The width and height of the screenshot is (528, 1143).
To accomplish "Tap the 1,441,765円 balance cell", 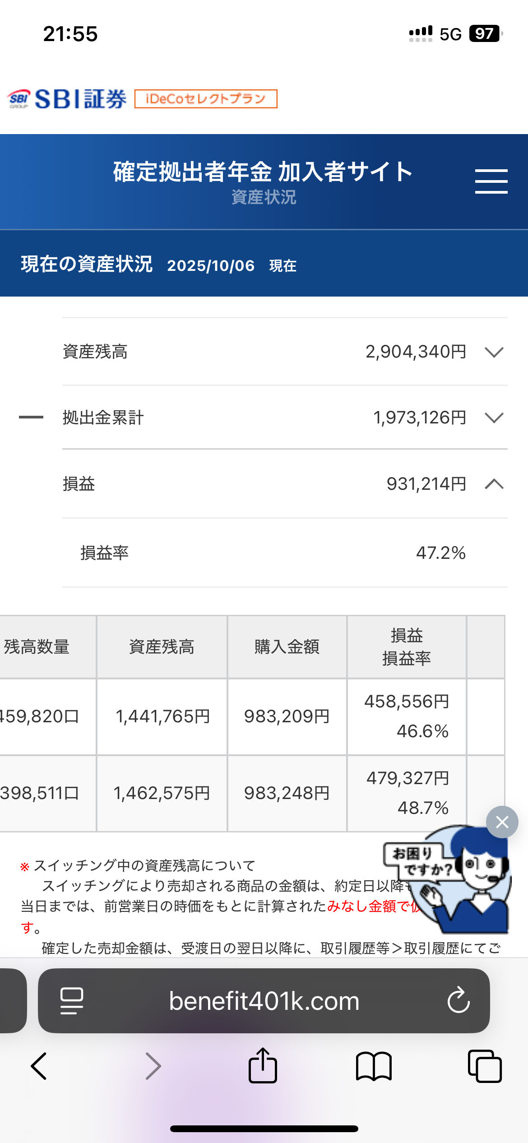I will 162,716.
